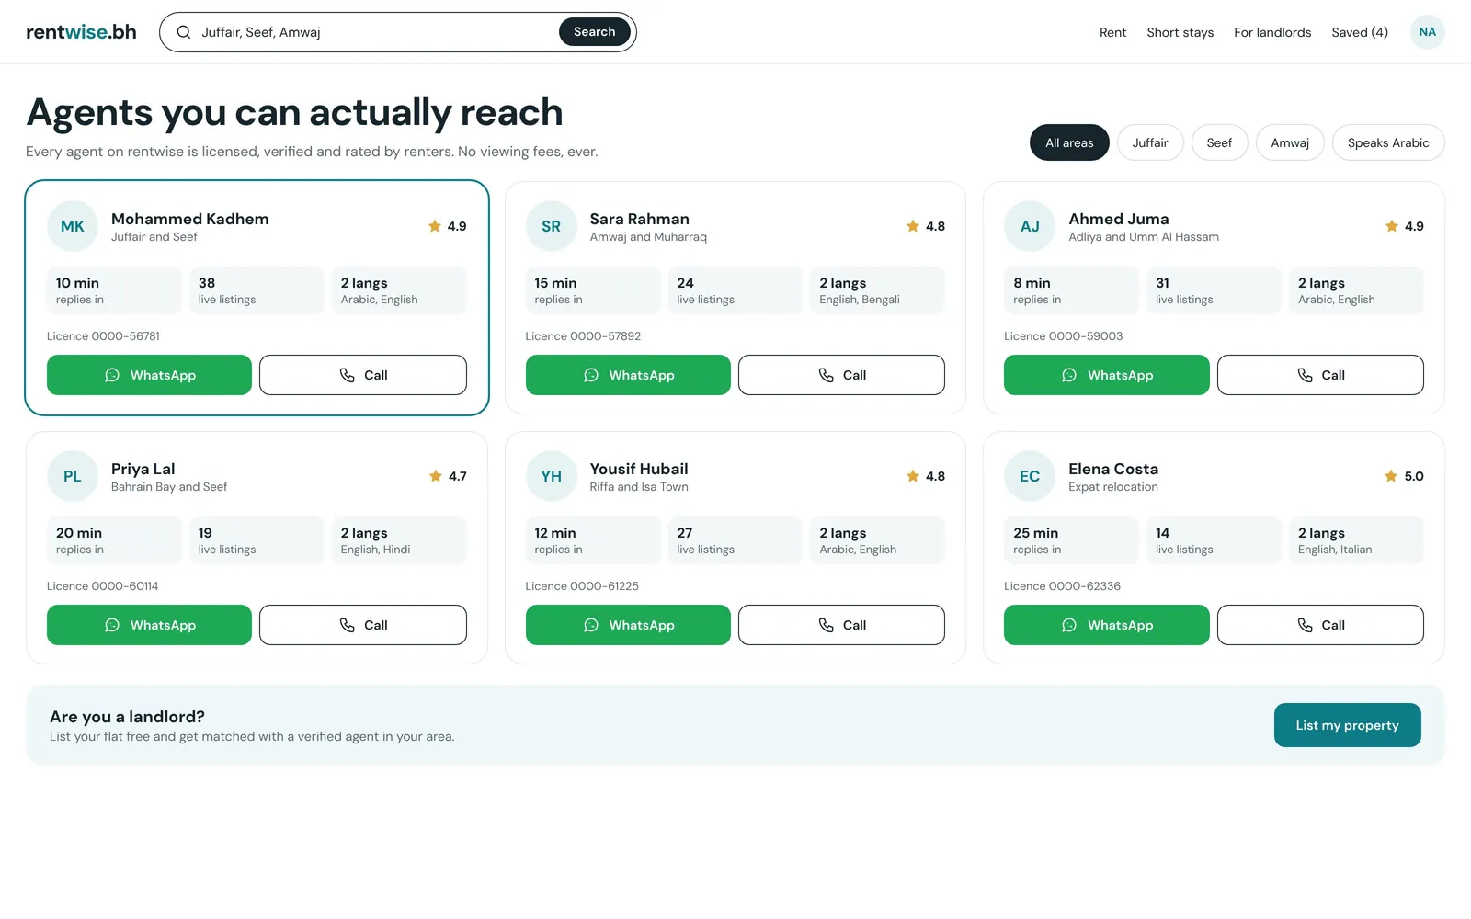
Task: Go to For landlords page
Action: pos(1272,32)
